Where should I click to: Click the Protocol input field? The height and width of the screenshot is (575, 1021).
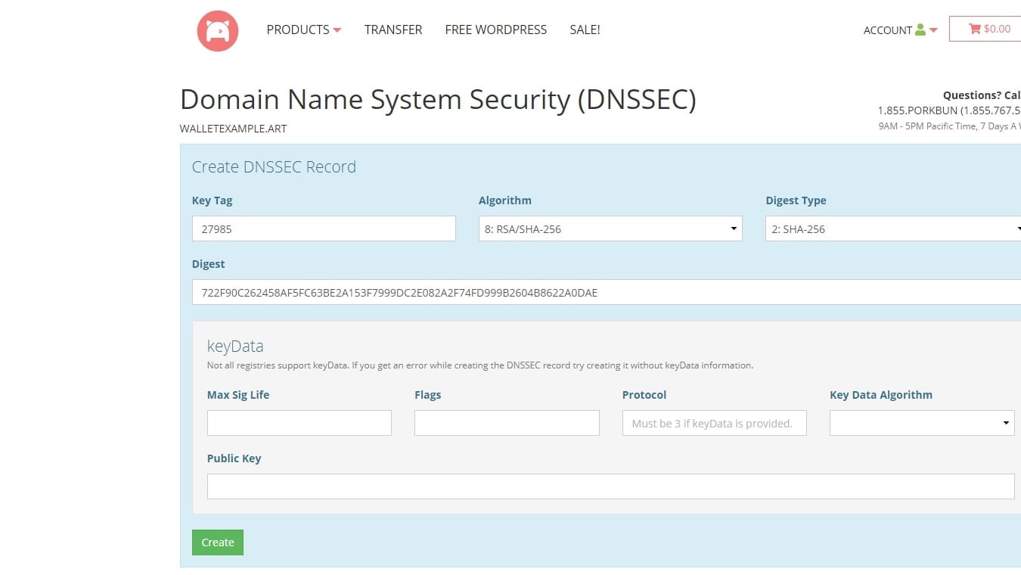click(x=715, y=423)
